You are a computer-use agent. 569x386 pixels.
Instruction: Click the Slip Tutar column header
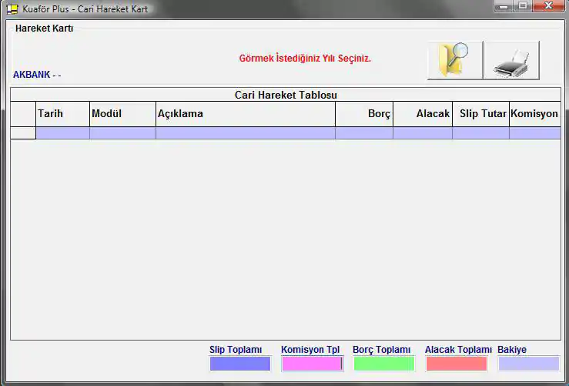[x=480, y=114]
